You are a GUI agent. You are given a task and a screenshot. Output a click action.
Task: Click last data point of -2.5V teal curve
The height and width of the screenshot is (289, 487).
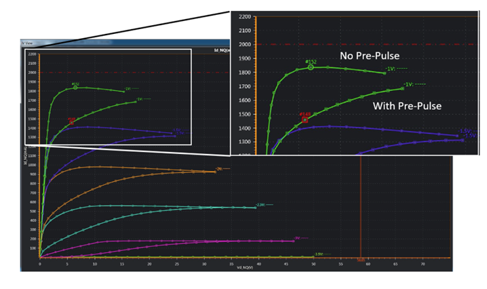click(x=255, y=208)
